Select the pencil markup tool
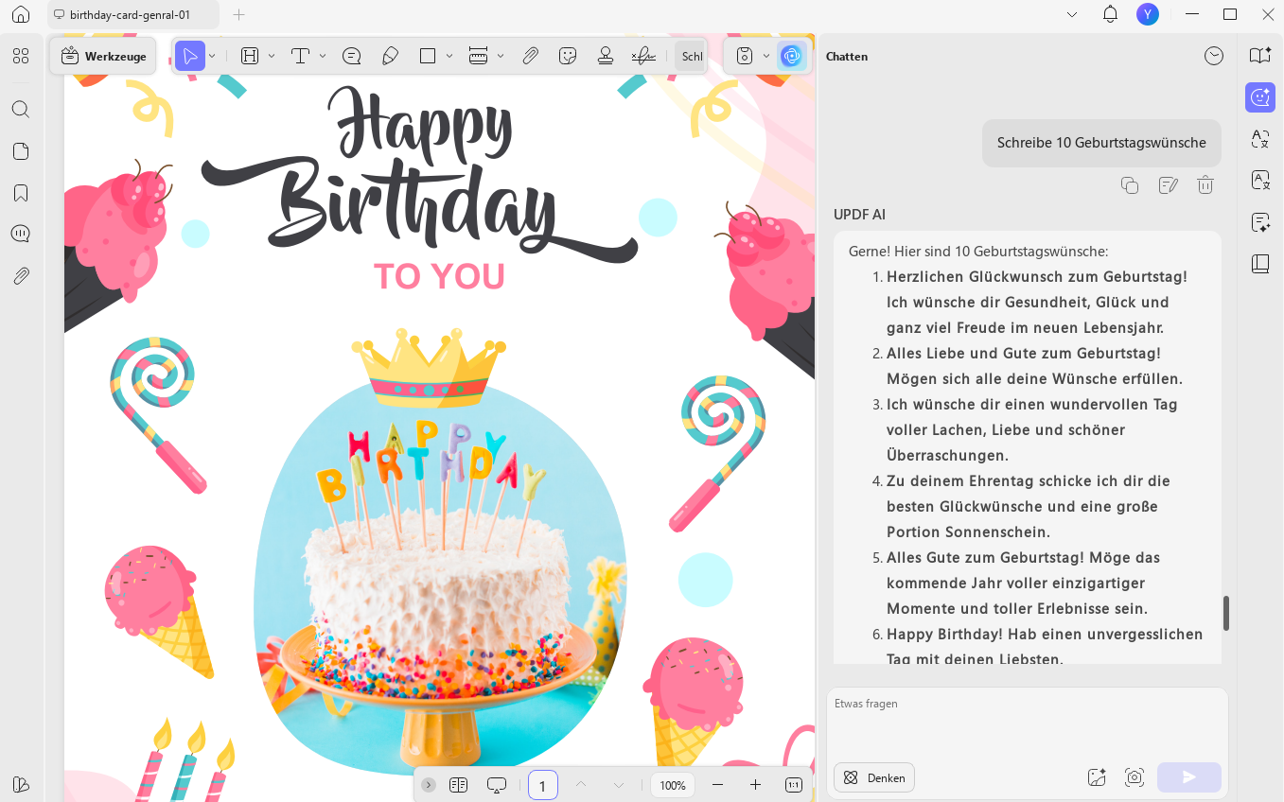 pos(390,57)
